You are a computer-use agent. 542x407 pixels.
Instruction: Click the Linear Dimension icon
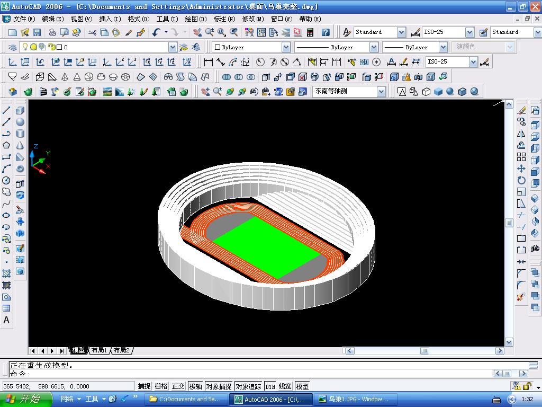click(x=209, y=62)
